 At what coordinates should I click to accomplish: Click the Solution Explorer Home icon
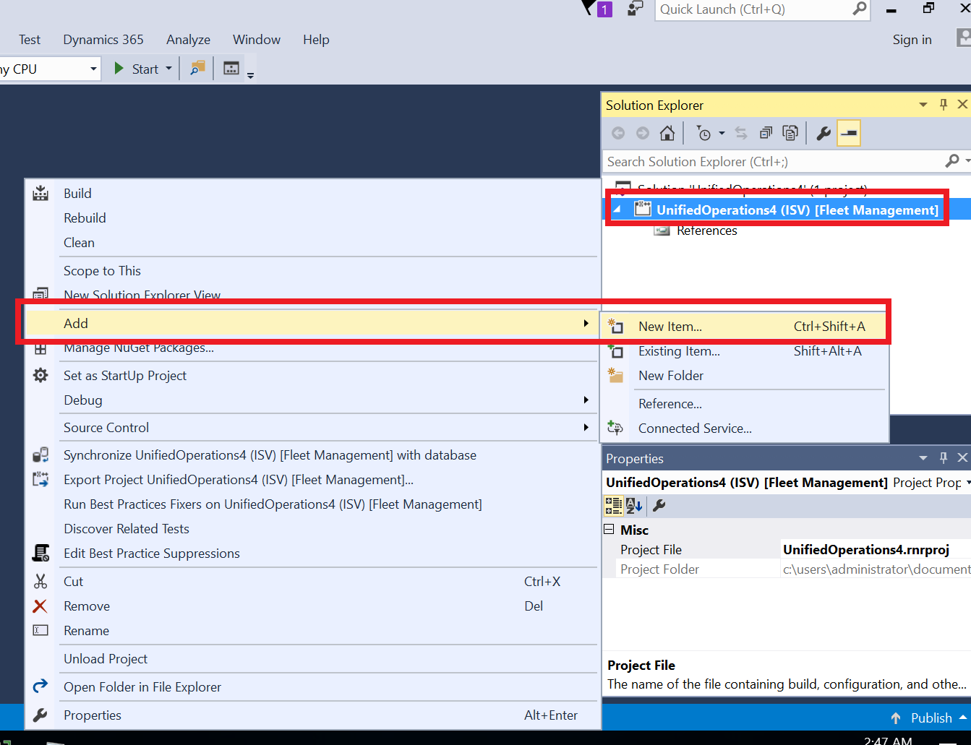click(x=667, y=133)
